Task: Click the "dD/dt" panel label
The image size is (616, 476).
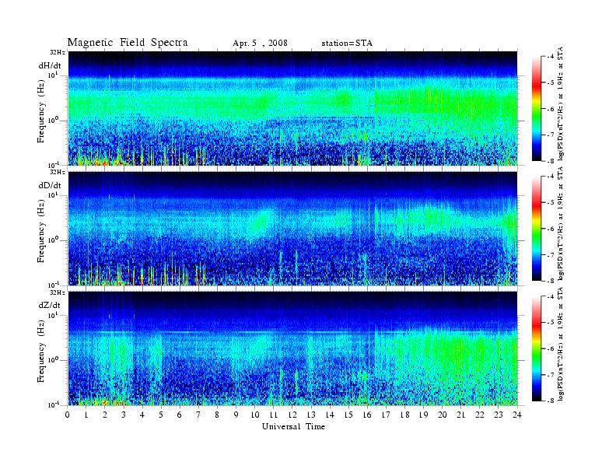Action: tap(50, 185)
